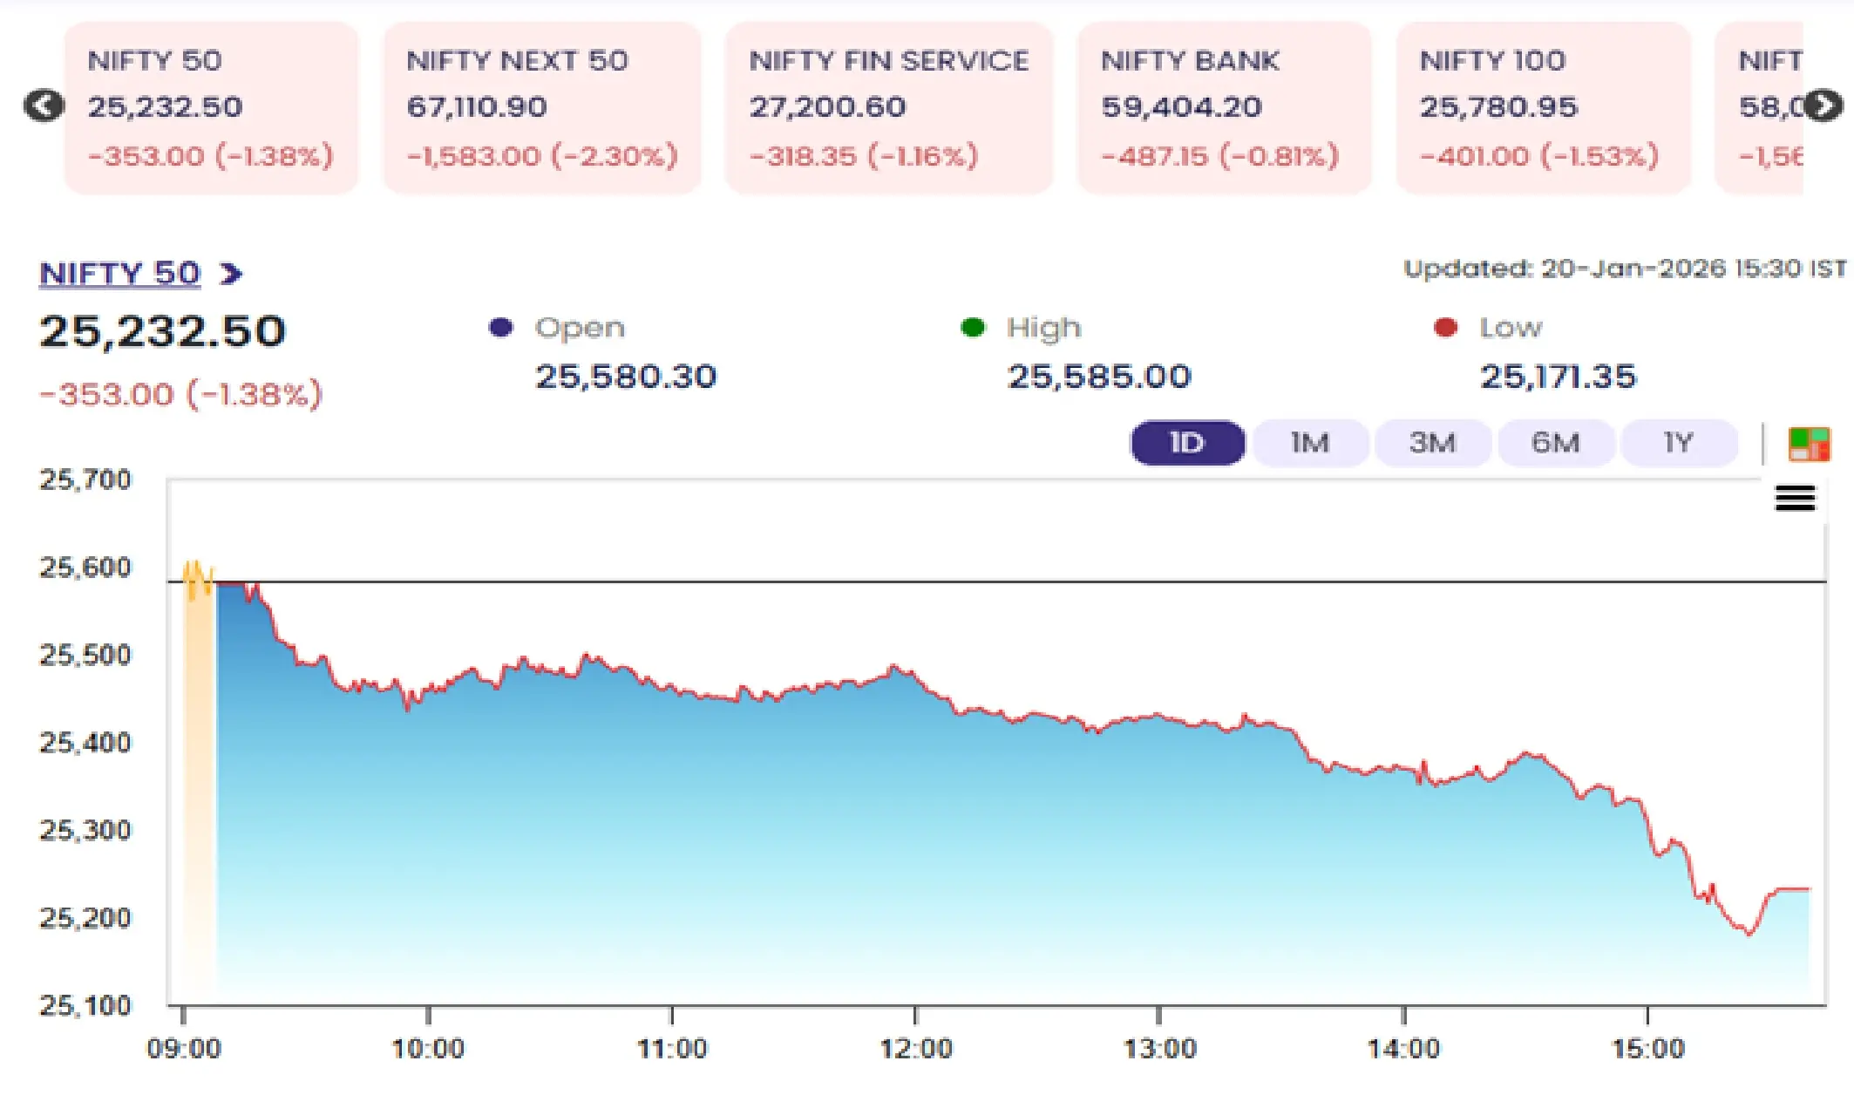Show the 6M chart range
1854x1095 pixels.
click(1555, 443)
